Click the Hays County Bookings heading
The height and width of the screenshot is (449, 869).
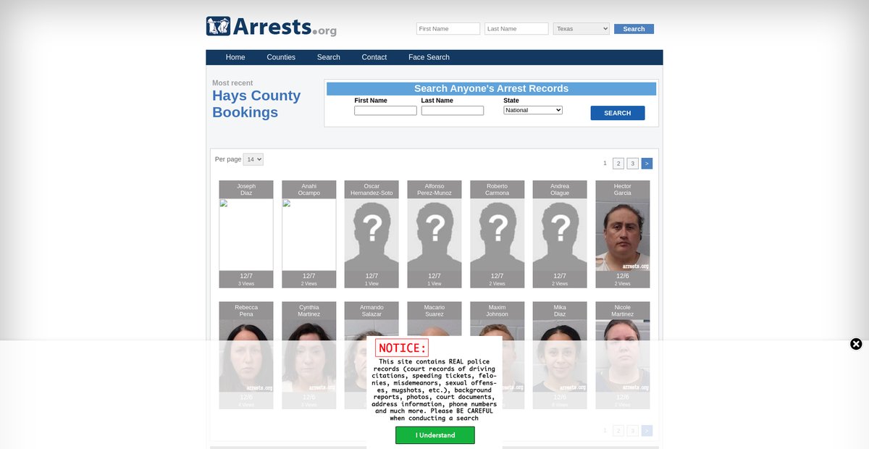[256, 104]
